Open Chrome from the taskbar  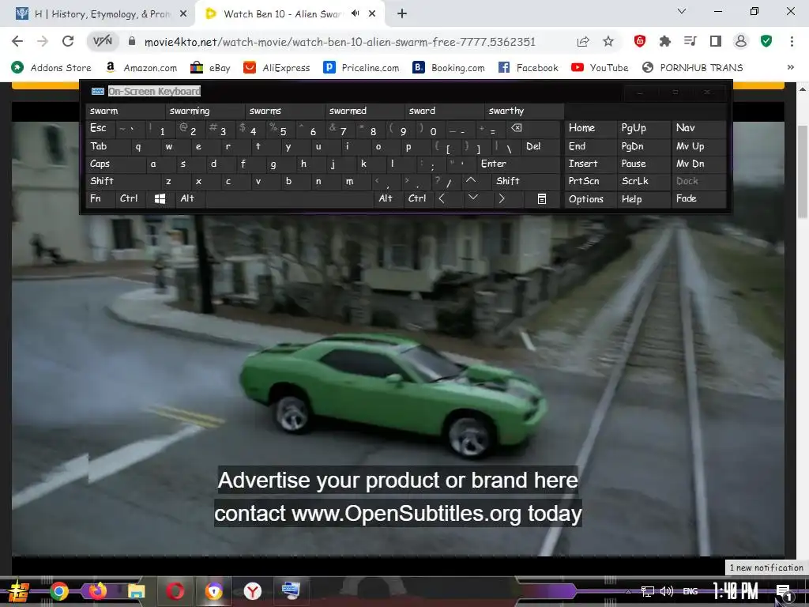coord(58,591)
